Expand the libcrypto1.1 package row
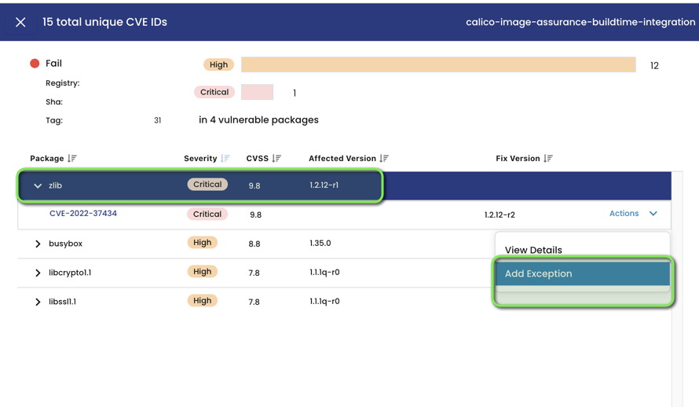699x407 pixels. (x=38, y=273)
